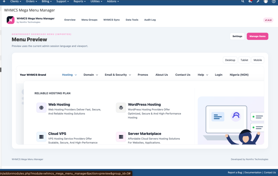Click the WordPress Hosting logo icon
278x176 pixels.
121,108
